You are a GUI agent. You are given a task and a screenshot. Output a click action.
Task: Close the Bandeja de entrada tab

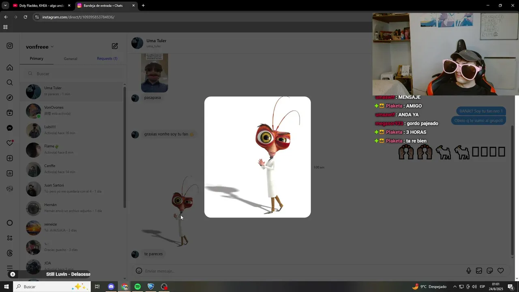point(133,6)
